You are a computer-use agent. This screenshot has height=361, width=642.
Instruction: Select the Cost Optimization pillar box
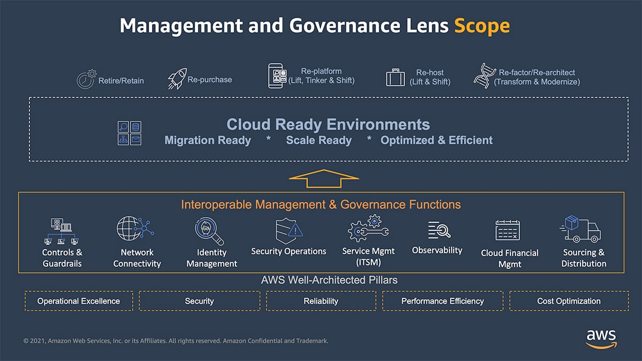point(569,301)
